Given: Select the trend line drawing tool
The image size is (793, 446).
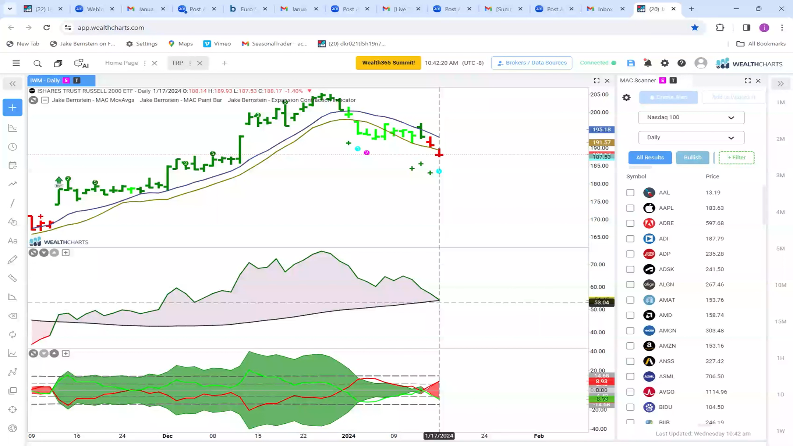Looking at the screenshot, I should (x=13, y=203).
